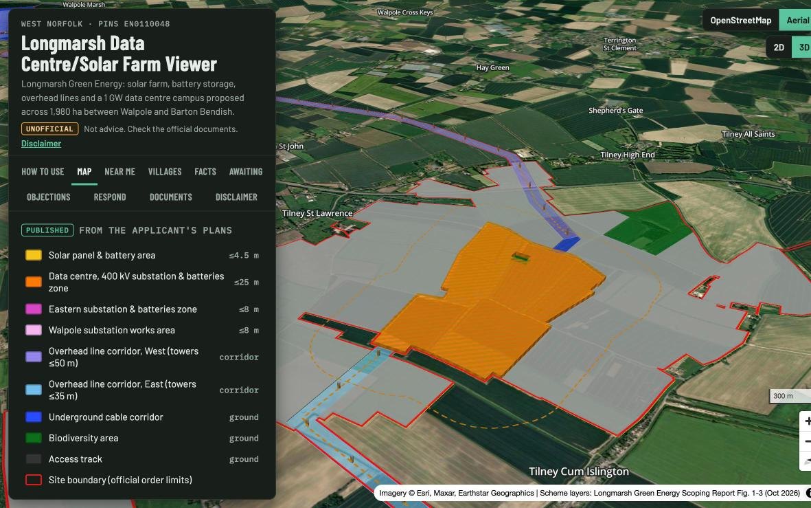Click the "Shepherd's Gate" map label

click(x=615, y=110)
